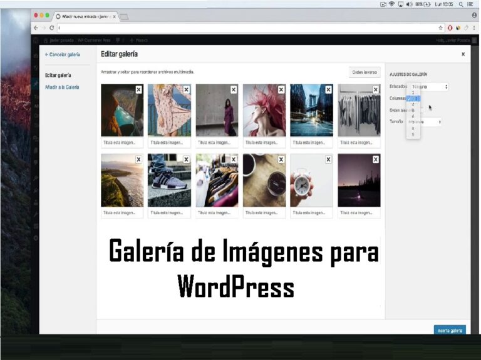Screen dimensions: 481x360
Task: Choose 4 in the Columnas list
Action: coord(413,104)
